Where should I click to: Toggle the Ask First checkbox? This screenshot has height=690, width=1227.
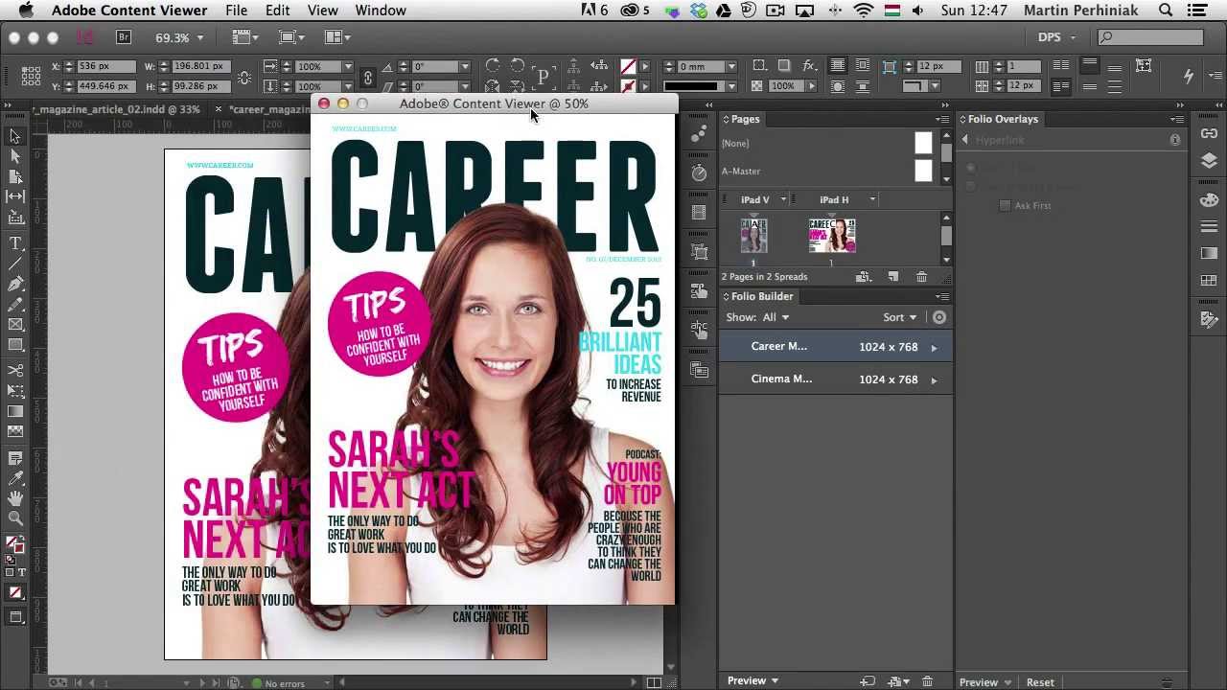click(x=1005, y=205)
